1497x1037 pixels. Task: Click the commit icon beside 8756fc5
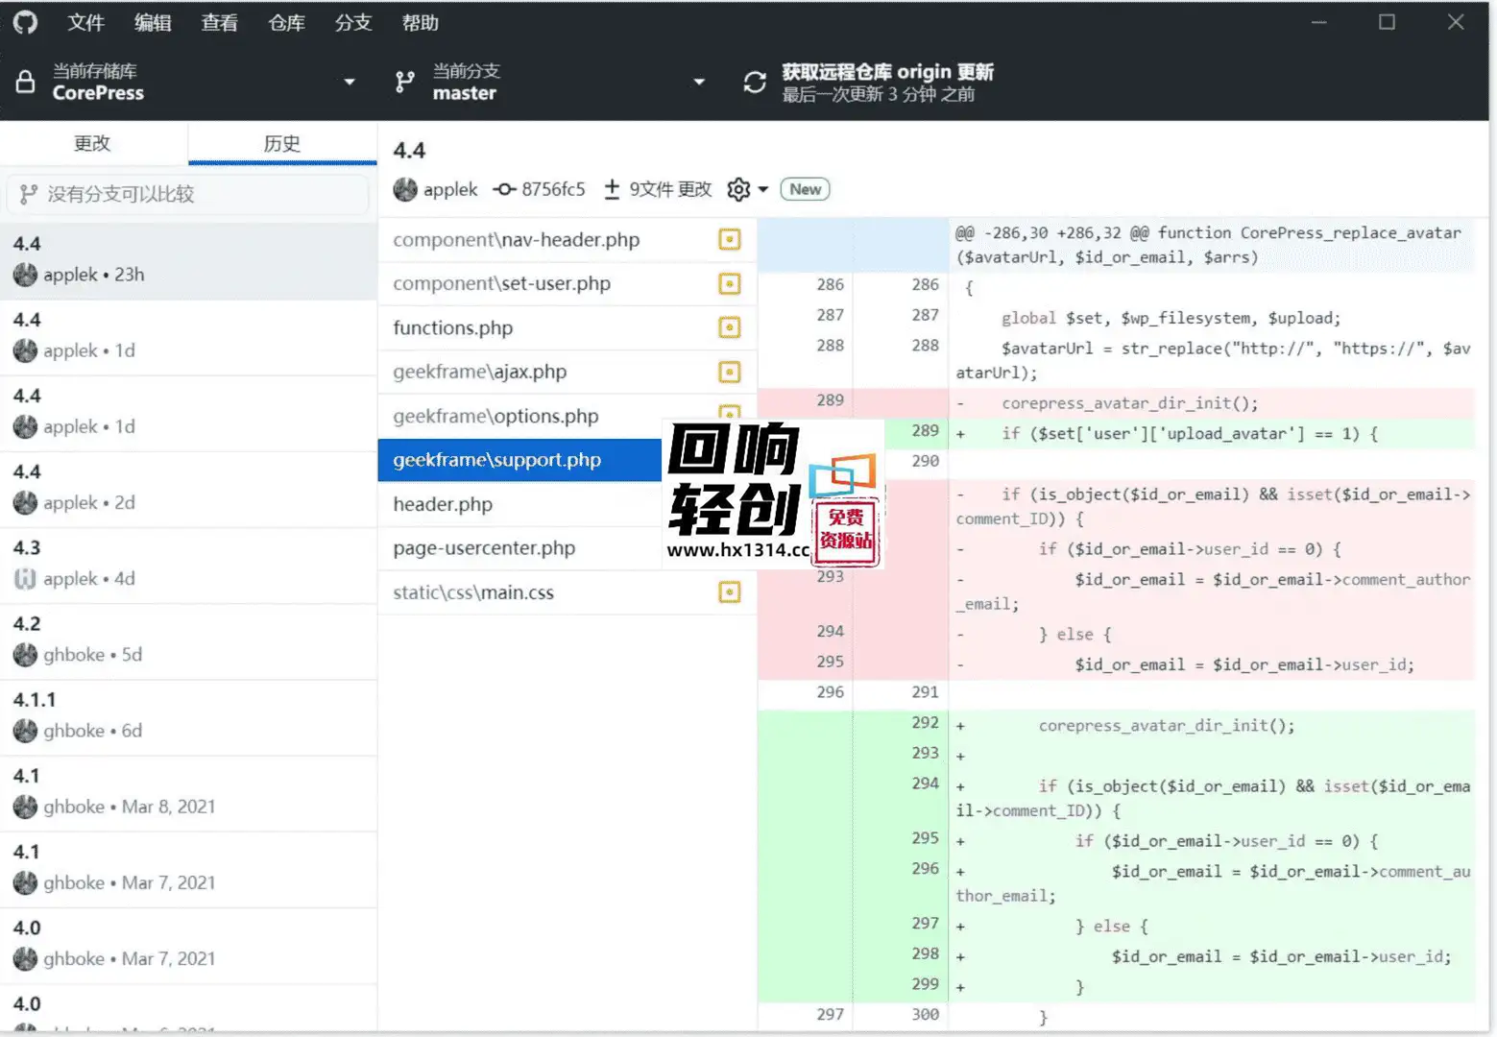(x=505, y=189)
